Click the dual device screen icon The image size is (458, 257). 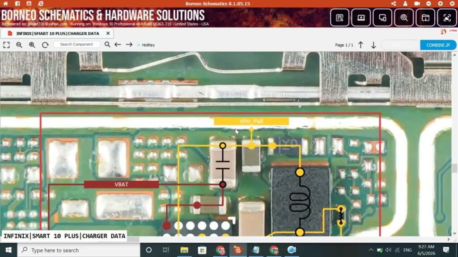pyautogui.click(x=382, y=18)
